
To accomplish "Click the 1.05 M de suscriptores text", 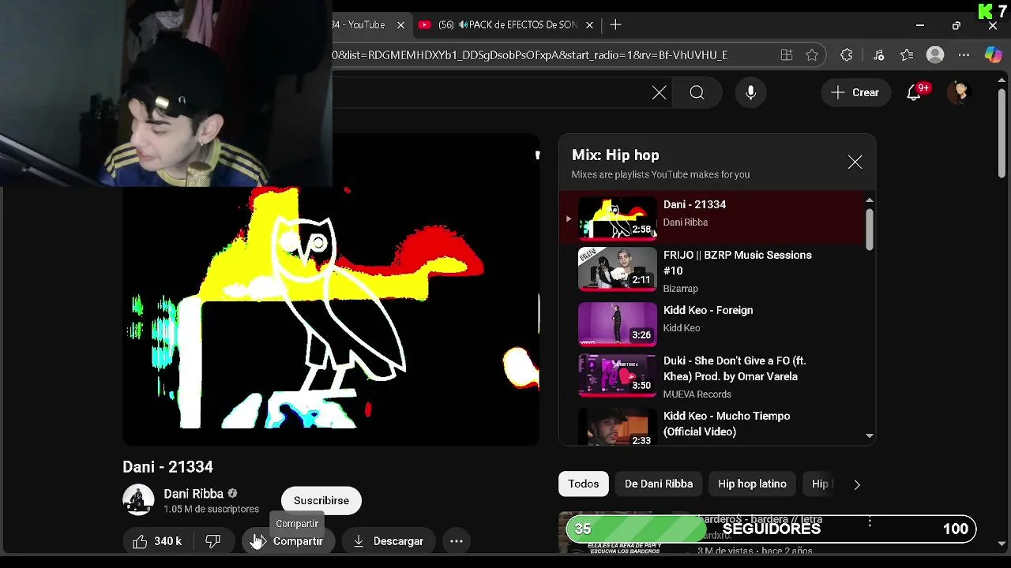I will (x=211, y=510).
